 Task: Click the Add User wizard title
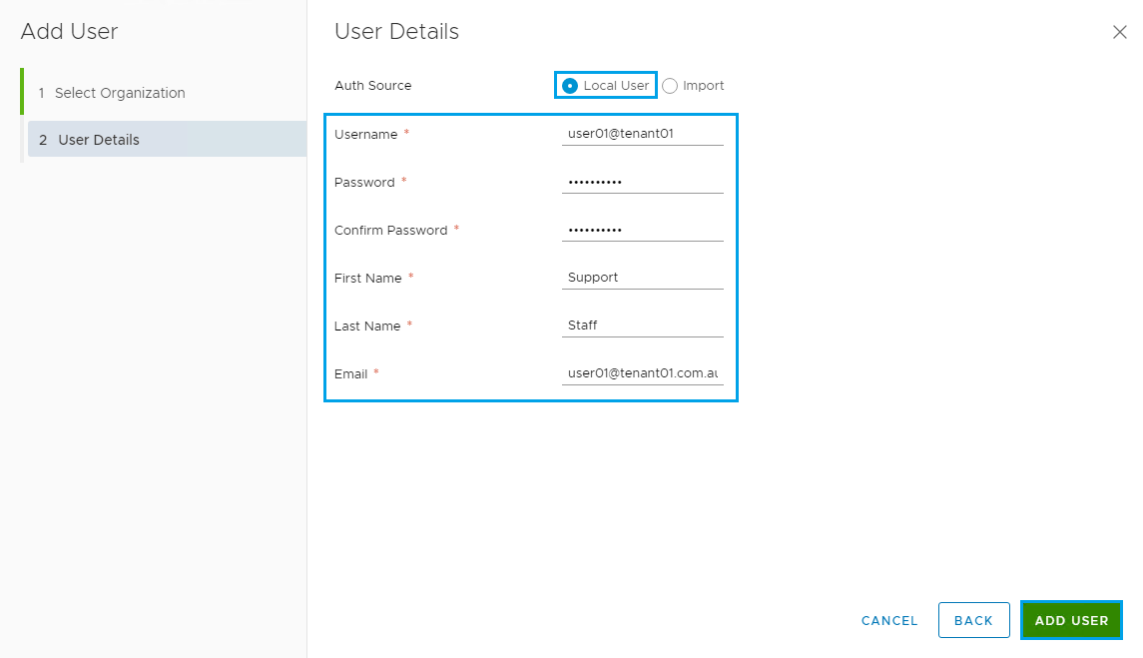(69, 31)
